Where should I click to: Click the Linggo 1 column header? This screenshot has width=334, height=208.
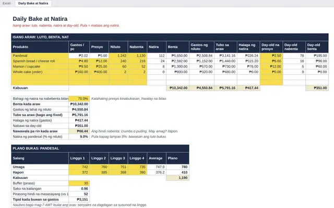click(x=79, y=158)
